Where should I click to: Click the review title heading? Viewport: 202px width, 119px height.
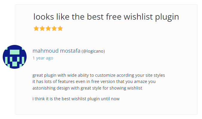pyautogui.click(x=106, y=17)
